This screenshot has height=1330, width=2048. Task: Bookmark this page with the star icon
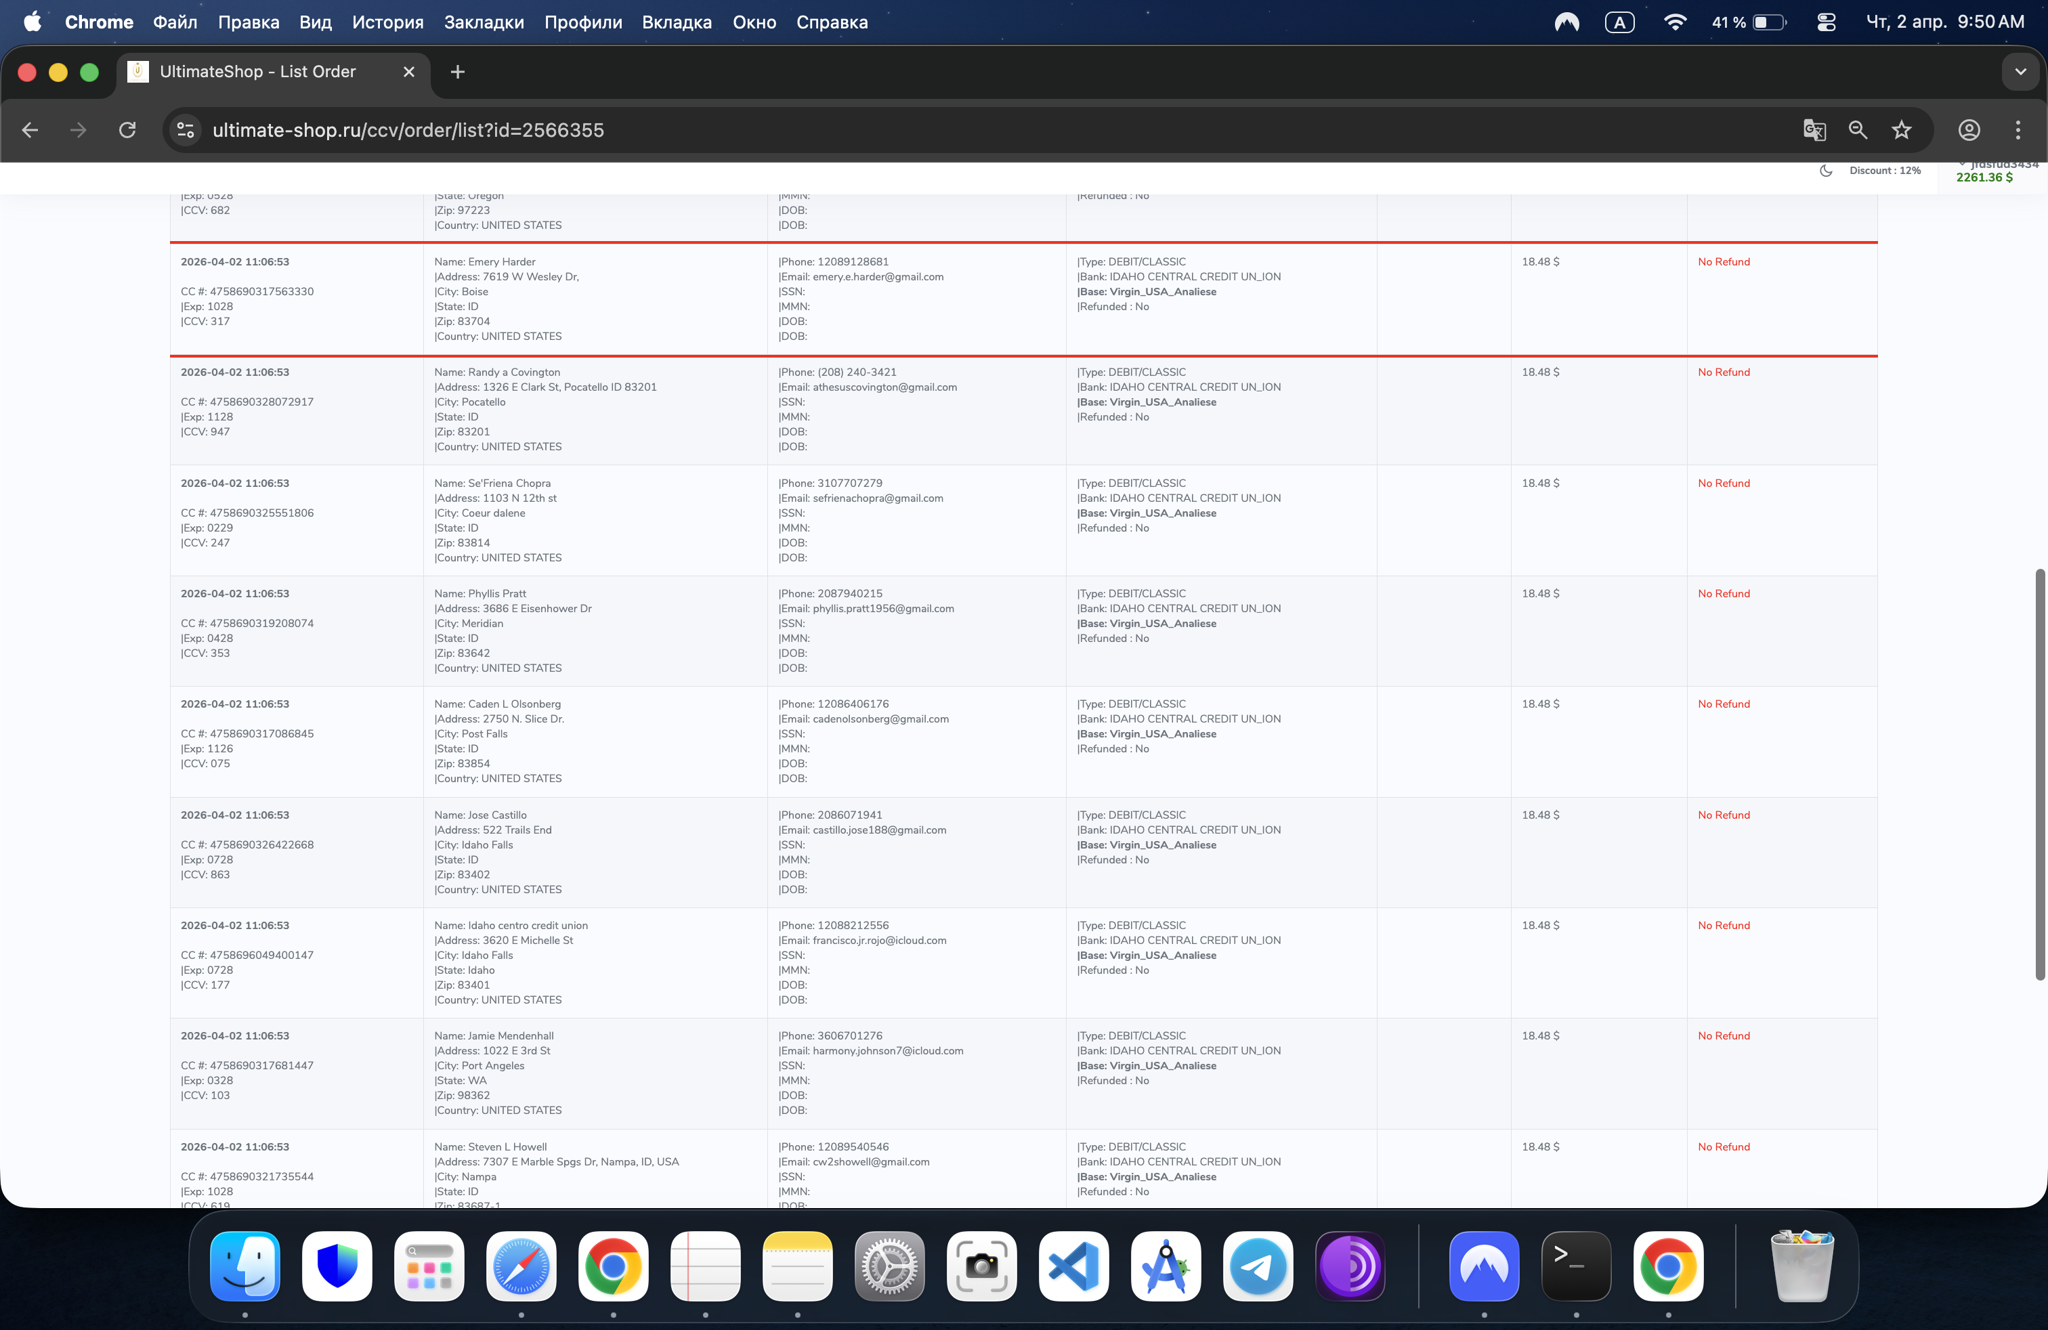tap(1902, 130)
